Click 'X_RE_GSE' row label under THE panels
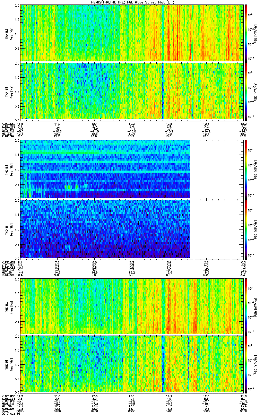 (x=8, y=396)
